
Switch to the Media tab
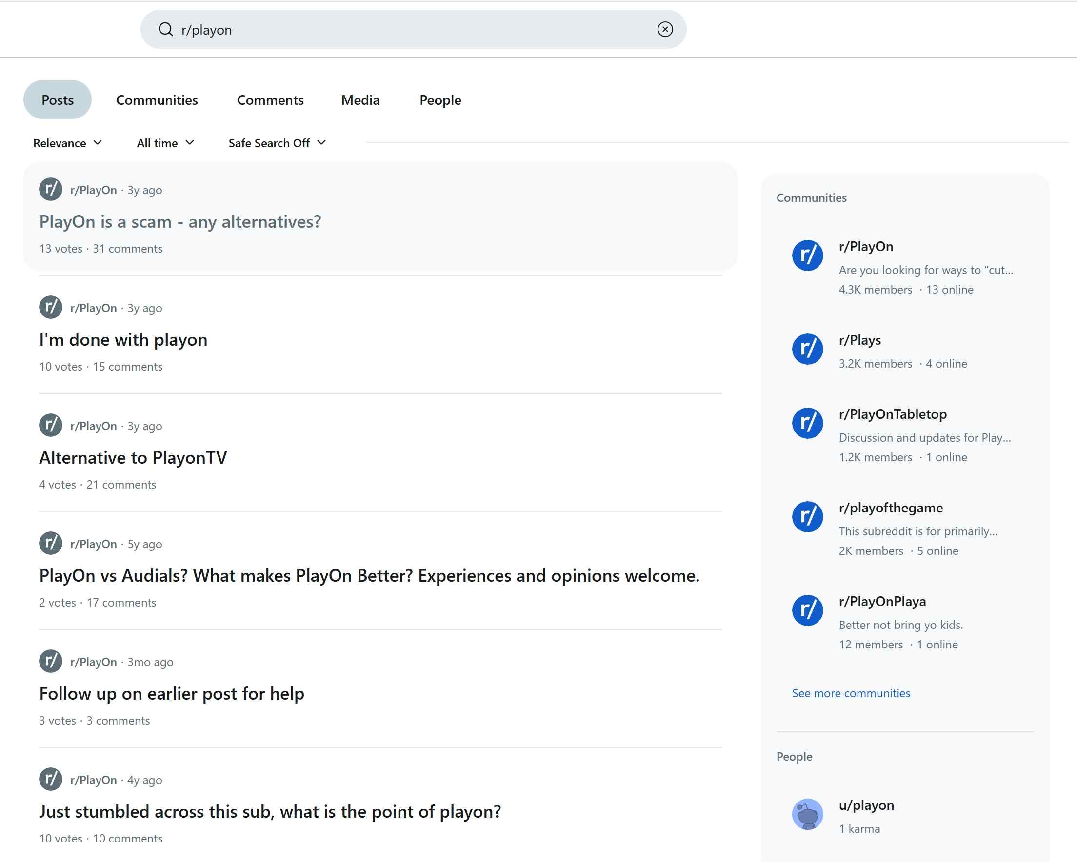(360, 100)
